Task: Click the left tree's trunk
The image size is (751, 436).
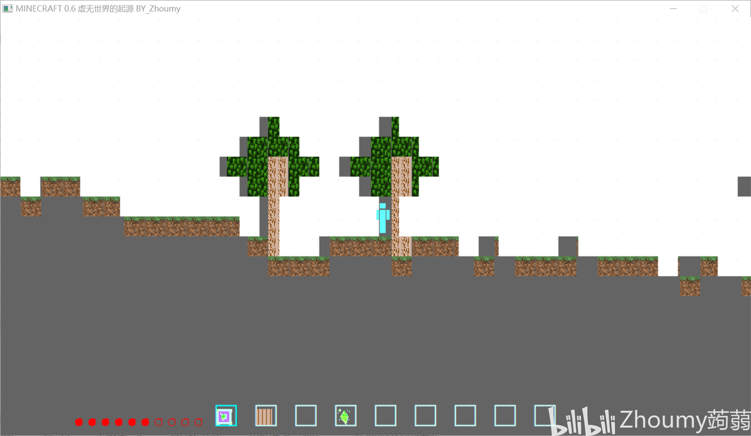Action: (x=274, y=206)
